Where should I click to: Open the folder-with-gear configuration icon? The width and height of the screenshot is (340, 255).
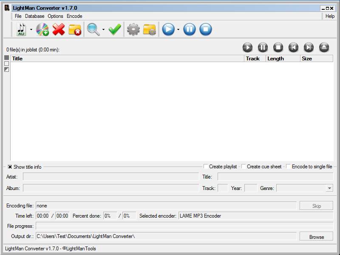tap(150, 30)
